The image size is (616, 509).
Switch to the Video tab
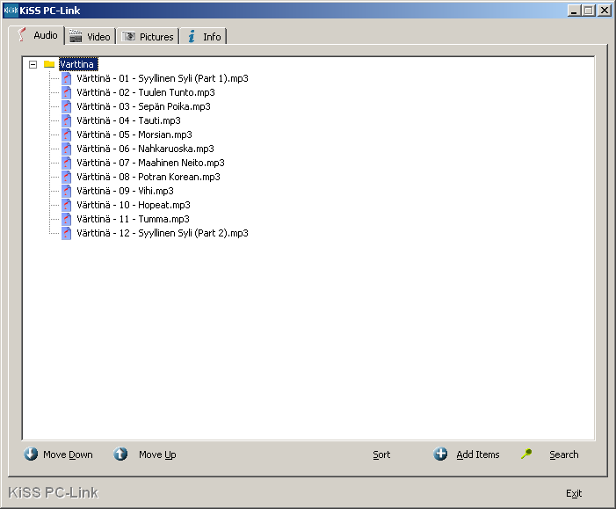tap(91, 37)
